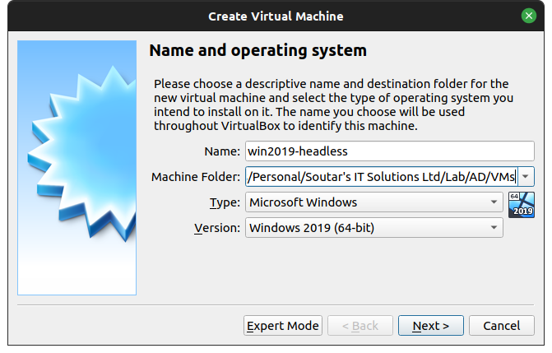Viewport: 552px width, 353px height.
Task: Cancel the virtual machine creation
Action: [501, 326]
